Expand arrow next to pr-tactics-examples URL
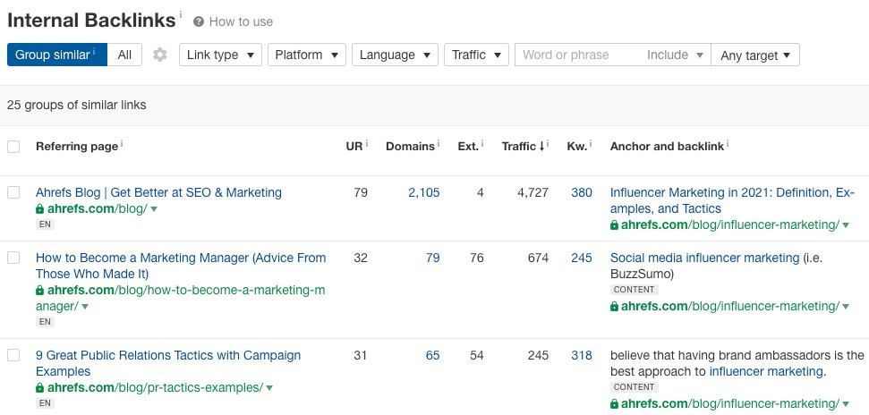Image resolution: width=869 pixels, height=415 pixels. [270, 388]
